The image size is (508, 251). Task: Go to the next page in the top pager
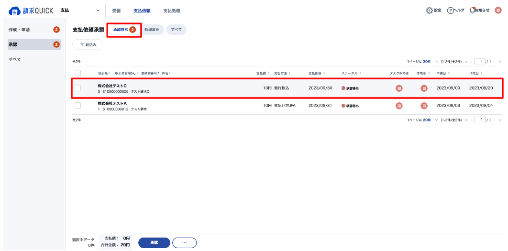click(495, 61)
